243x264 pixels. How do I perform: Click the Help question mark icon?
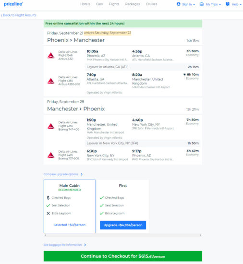pos(227,4)
